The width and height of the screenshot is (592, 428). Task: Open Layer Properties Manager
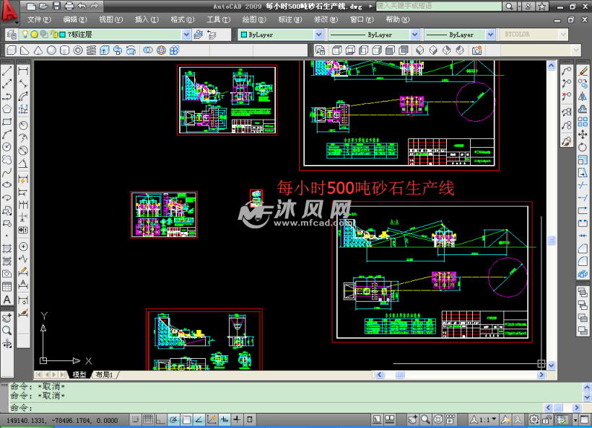(x=12, y=35)
